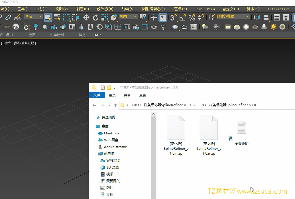Click the Use Pivot Point Center icon
295x199 pixels.
(x=143, y=17)
